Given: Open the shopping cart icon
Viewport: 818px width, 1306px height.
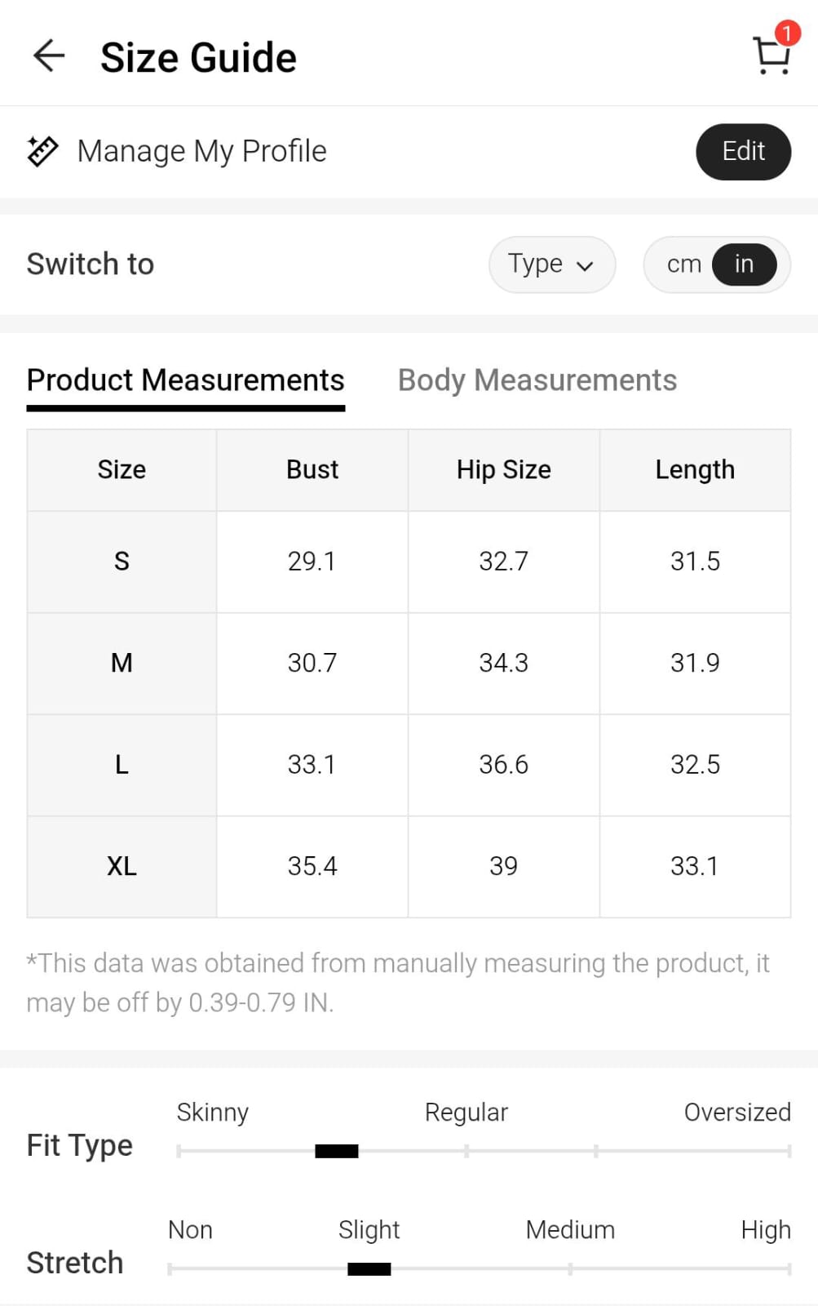Looking at the screenshot, I should 770,57.
